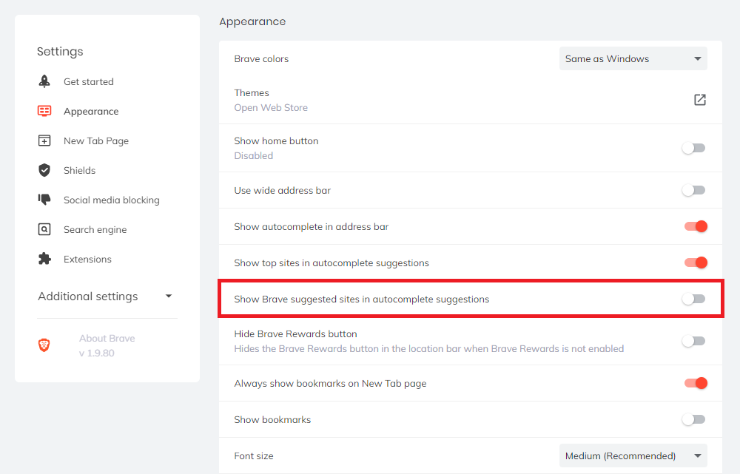
Task: Click the Appearance page heading
Action: (252, 21)
